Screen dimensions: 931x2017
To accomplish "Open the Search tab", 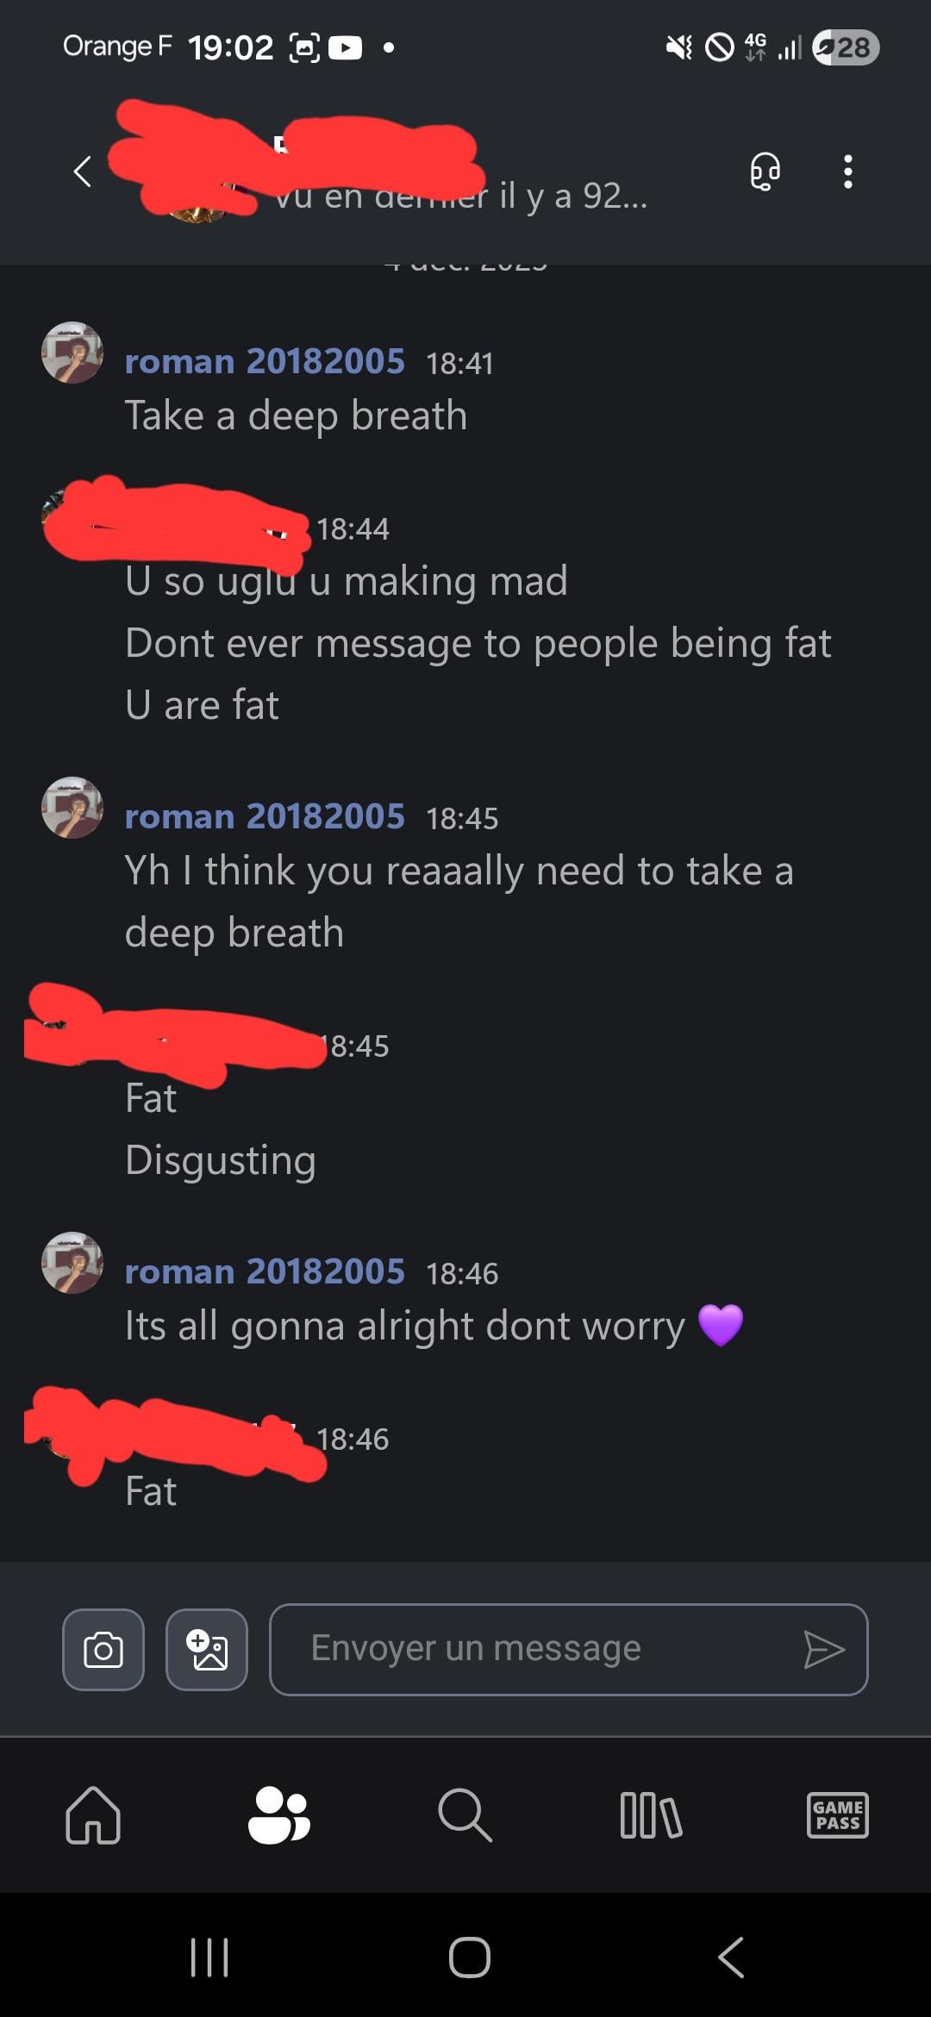I will tap(465, 1815).
